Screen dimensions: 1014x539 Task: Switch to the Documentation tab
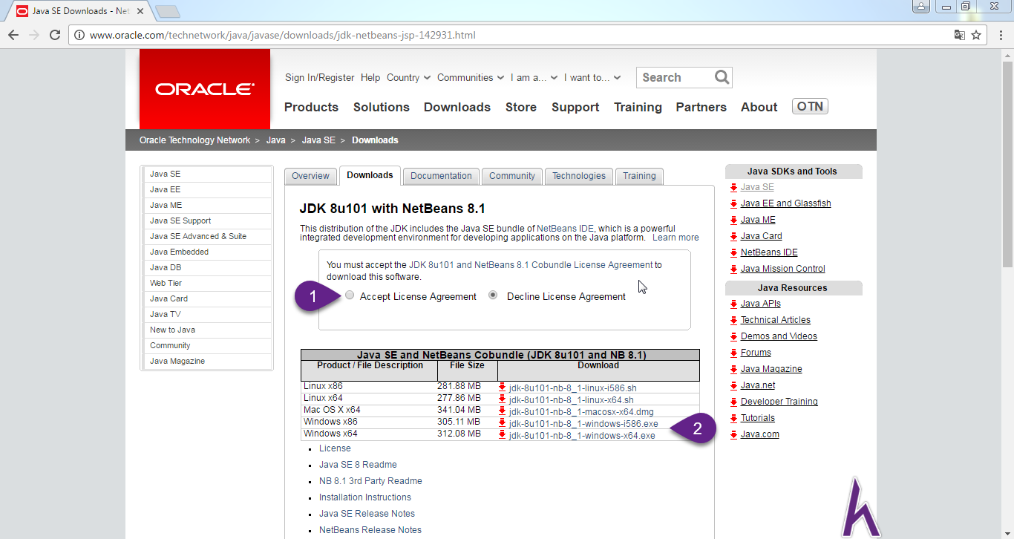(x=441, y=176)
